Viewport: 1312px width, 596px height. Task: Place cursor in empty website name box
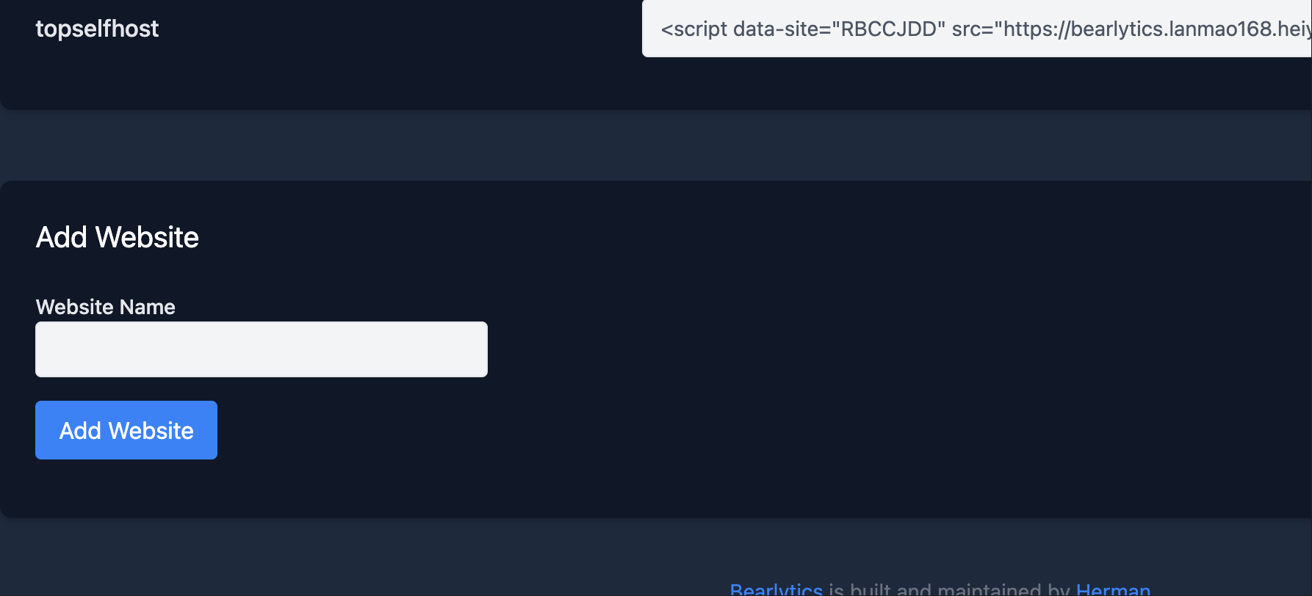point(262,349)
